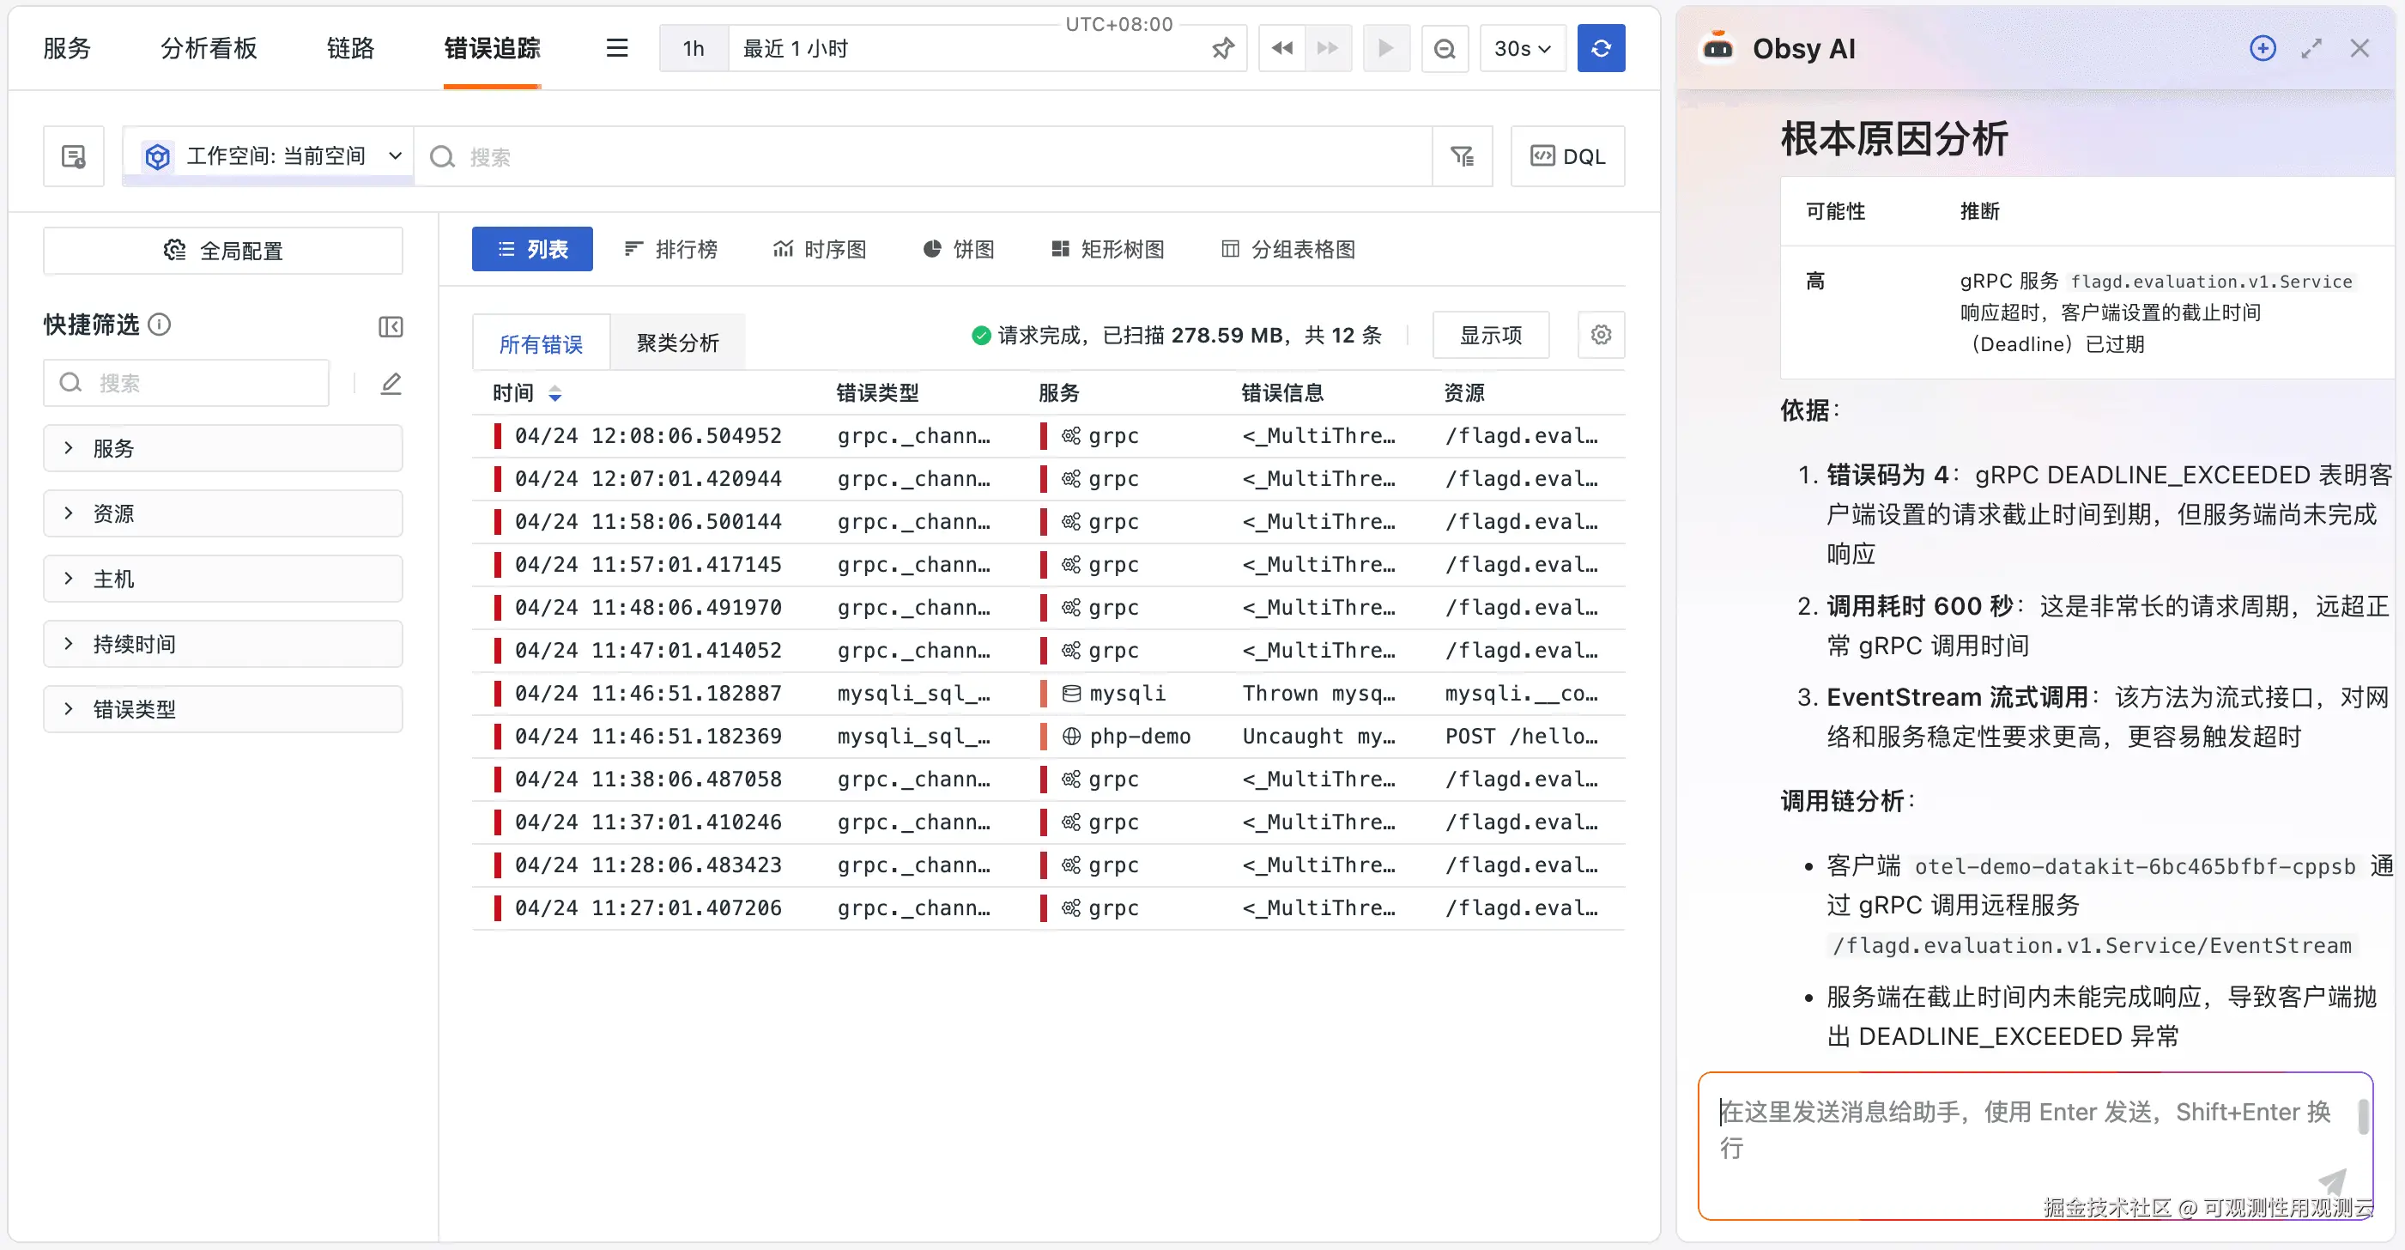
Task: Open the 30s refresh interval dropdown
Action: [1522, 49]
